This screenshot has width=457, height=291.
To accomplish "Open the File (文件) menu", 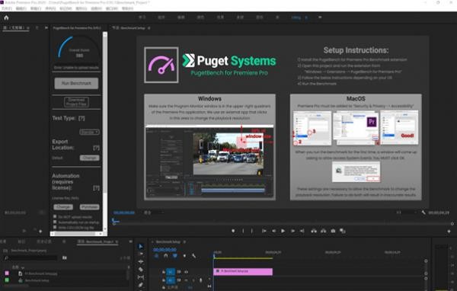I will tap(6, 8).
